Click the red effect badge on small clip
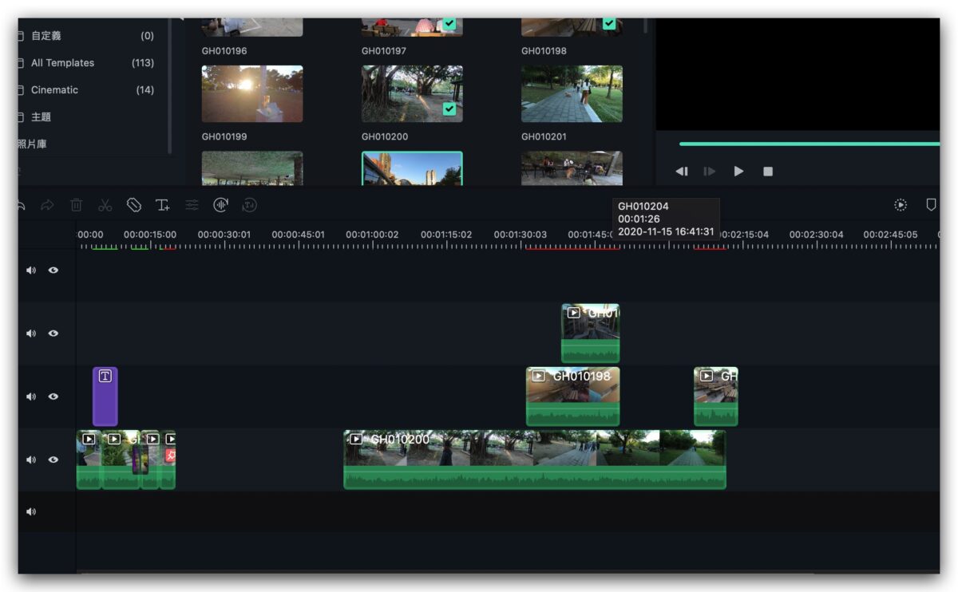 tap(170, 455)
